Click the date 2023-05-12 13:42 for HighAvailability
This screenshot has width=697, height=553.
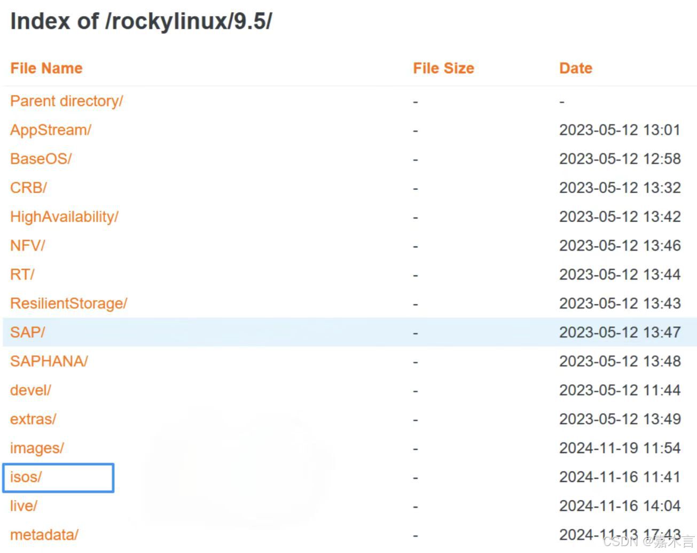[620, 216]
